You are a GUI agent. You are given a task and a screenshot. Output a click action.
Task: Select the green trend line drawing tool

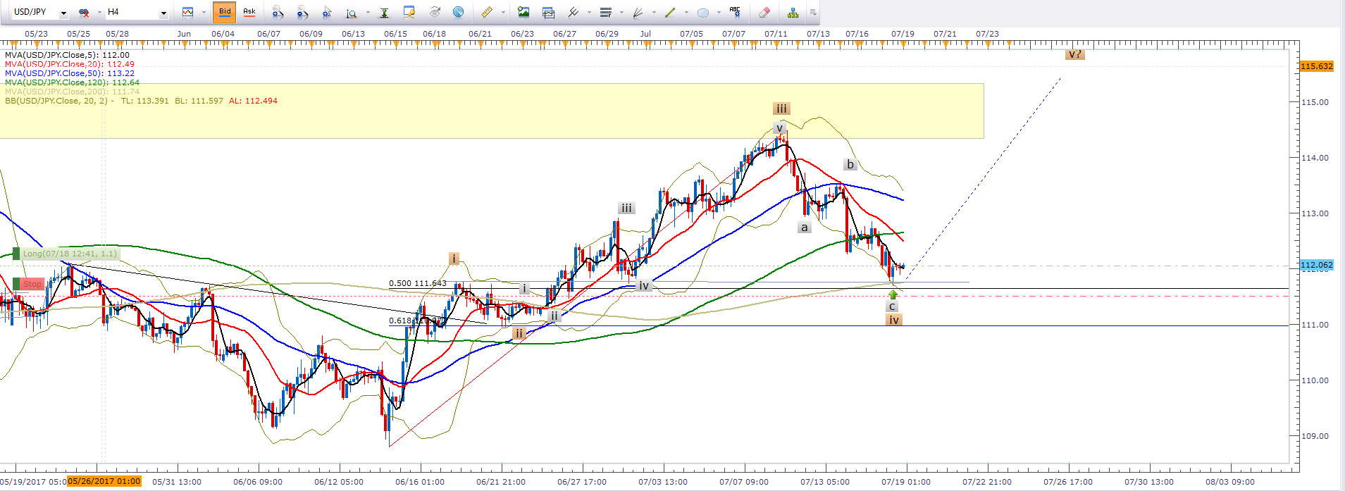pyautogui.click(x=669, y=12)
